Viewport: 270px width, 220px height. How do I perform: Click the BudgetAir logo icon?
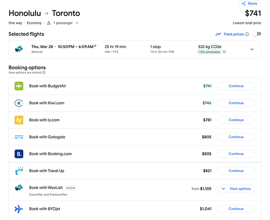click(19, 86)
